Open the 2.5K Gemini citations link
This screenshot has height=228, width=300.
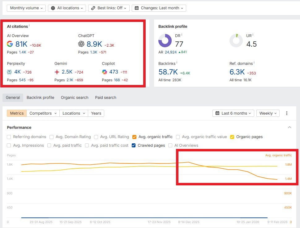click(67, 72)
